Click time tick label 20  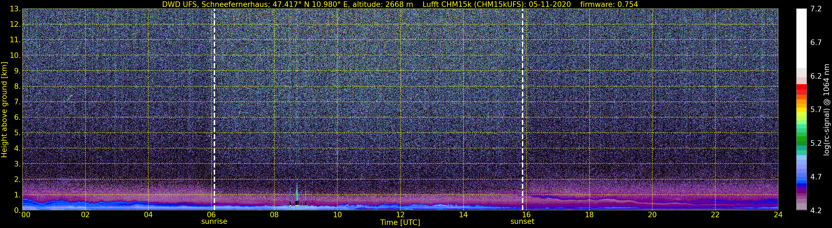tap(652, 214)
